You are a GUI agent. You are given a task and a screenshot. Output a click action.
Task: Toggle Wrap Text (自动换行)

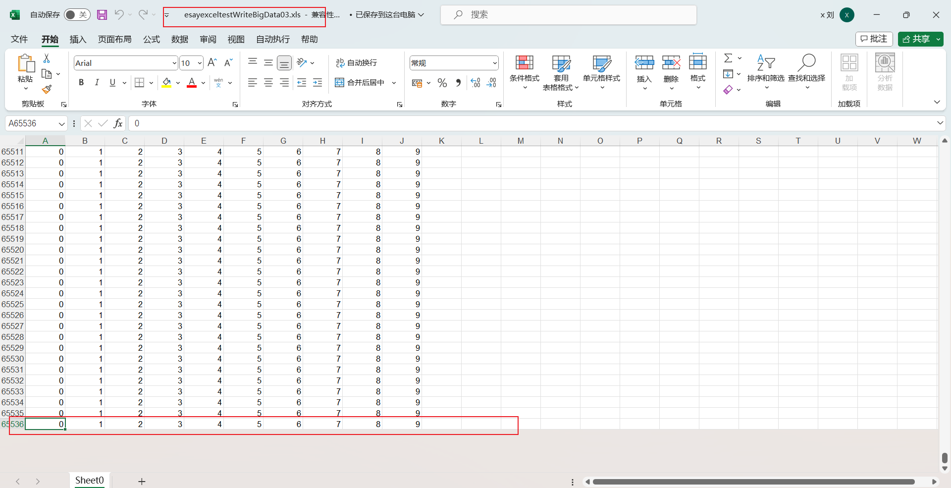coord(357,63)
